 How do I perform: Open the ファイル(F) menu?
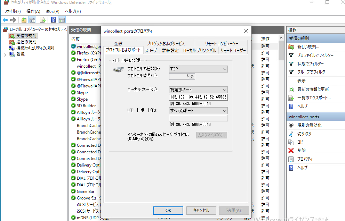(12, 11)
